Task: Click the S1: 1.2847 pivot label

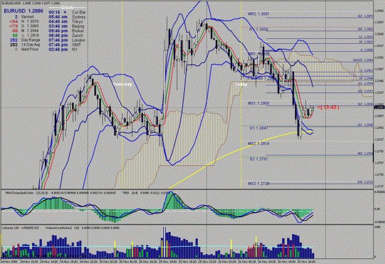Action: click(x=259, y=128)
